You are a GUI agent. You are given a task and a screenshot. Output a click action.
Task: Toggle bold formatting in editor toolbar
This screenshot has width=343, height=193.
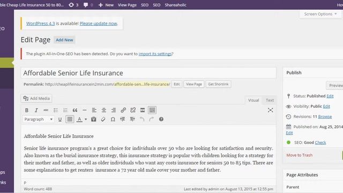(x=27, y=110)
